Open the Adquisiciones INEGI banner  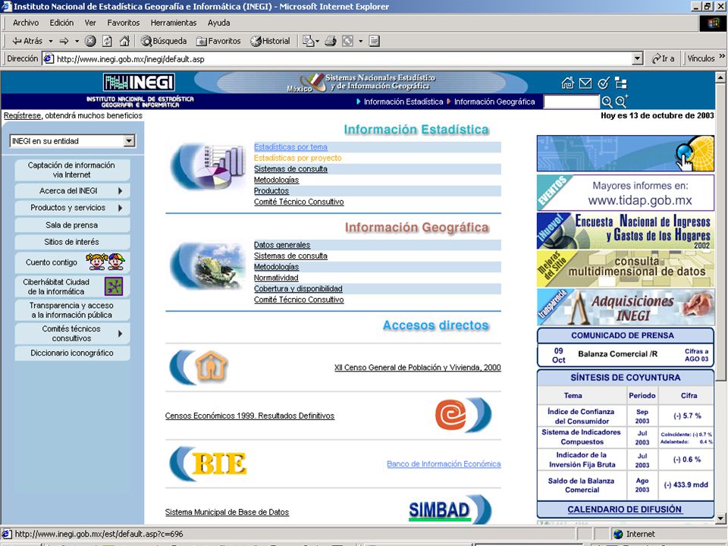pyautogui.click(x=626, y=307)
